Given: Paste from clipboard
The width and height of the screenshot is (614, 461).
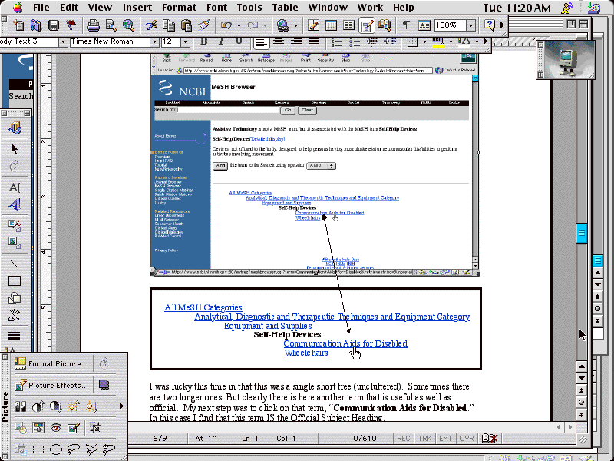Looking at the screenshot, I should 187,25.
